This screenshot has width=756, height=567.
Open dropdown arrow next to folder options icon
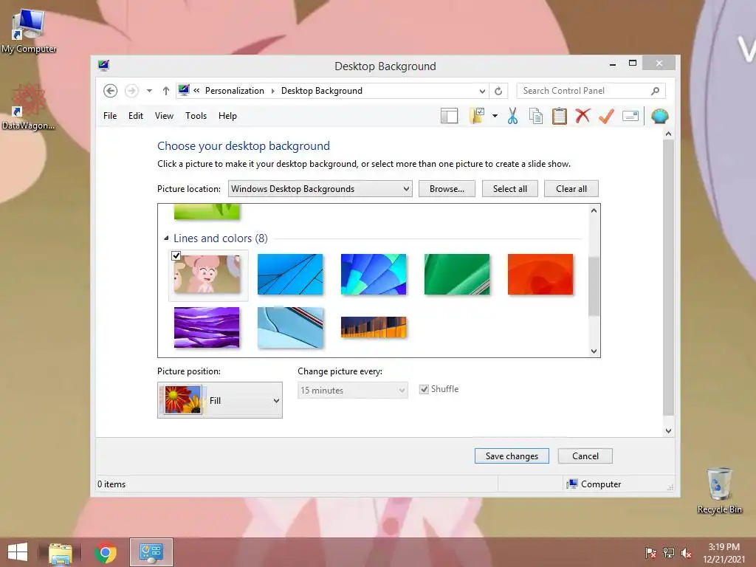(x=495, y=116)
